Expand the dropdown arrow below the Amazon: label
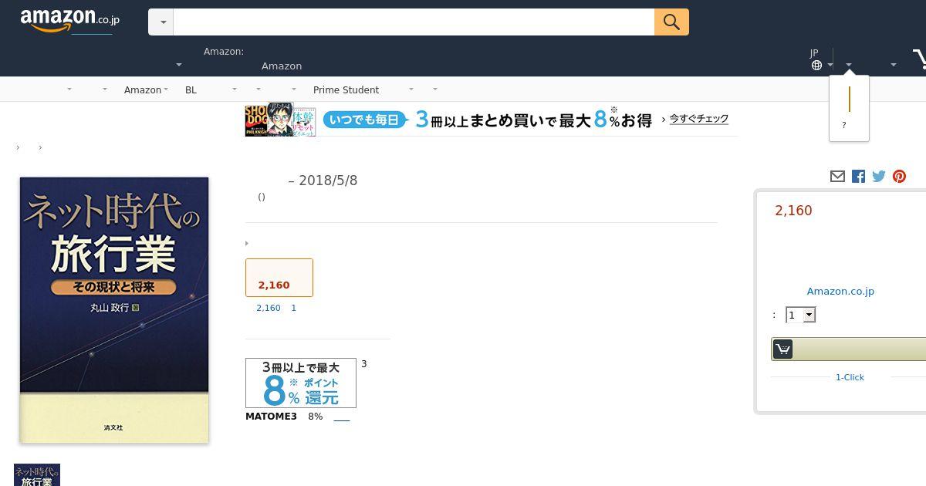The image size is (926, 486). pyautogui.click(x=179, y=66)
